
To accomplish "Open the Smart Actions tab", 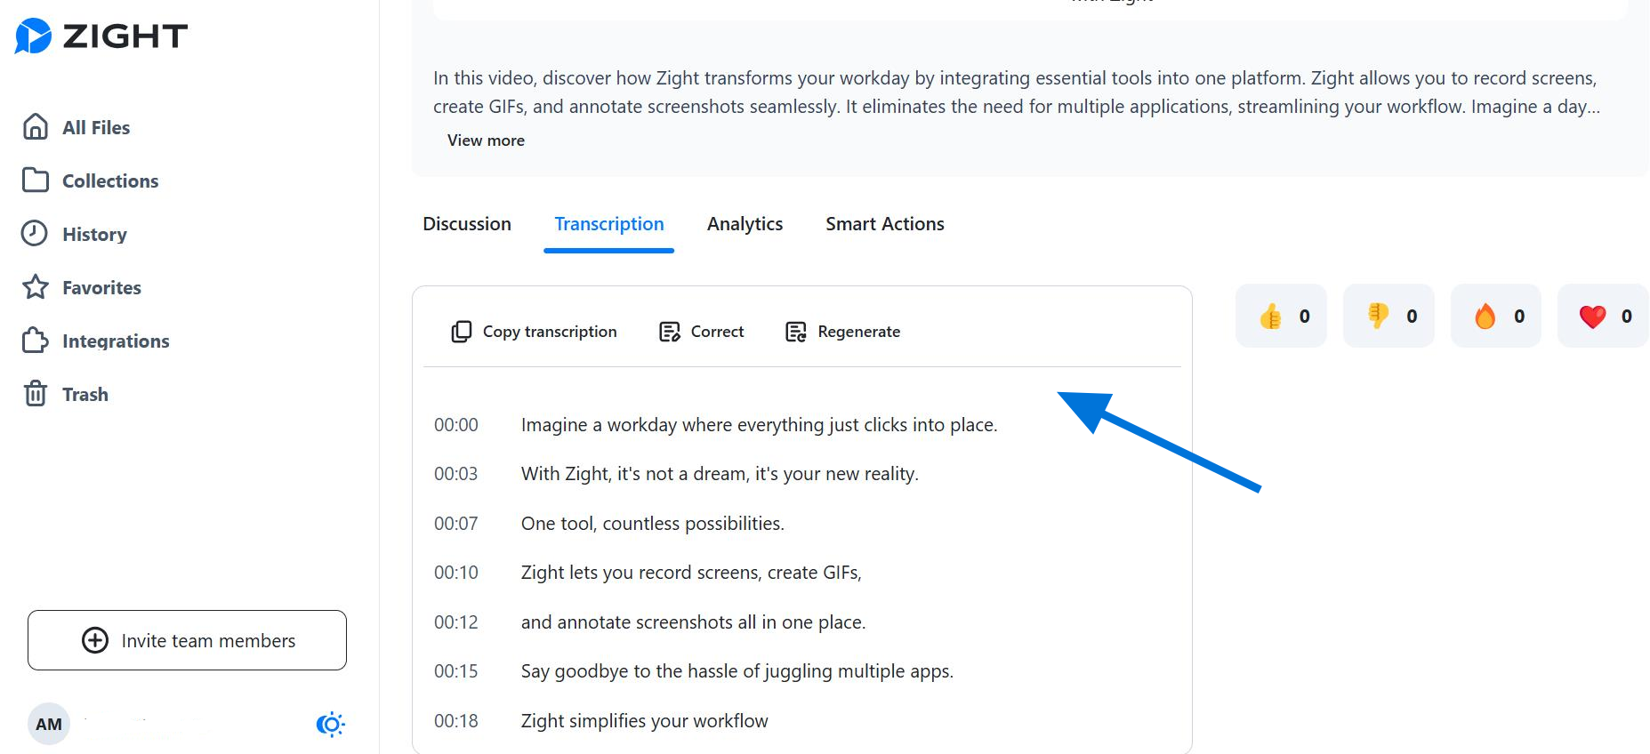I will [x=884, y=224].
